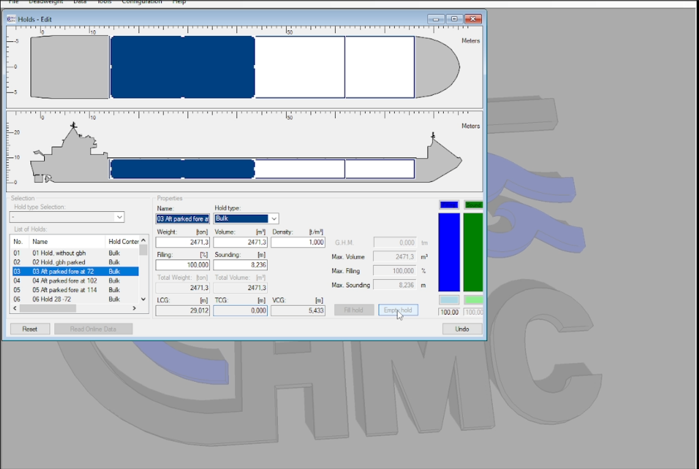The image size is (699, 469).
Task: Select row 03 Aft parked fore at 72
Action: click(x=75, y=271)
